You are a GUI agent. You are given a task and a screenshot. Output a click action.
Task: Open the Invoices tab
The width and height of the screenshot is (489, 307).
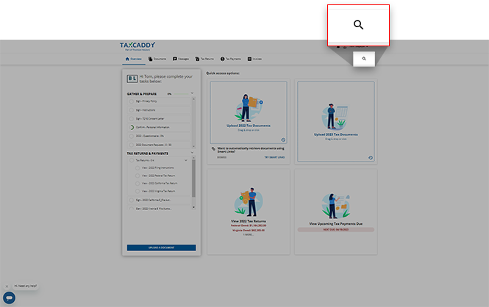254,59
